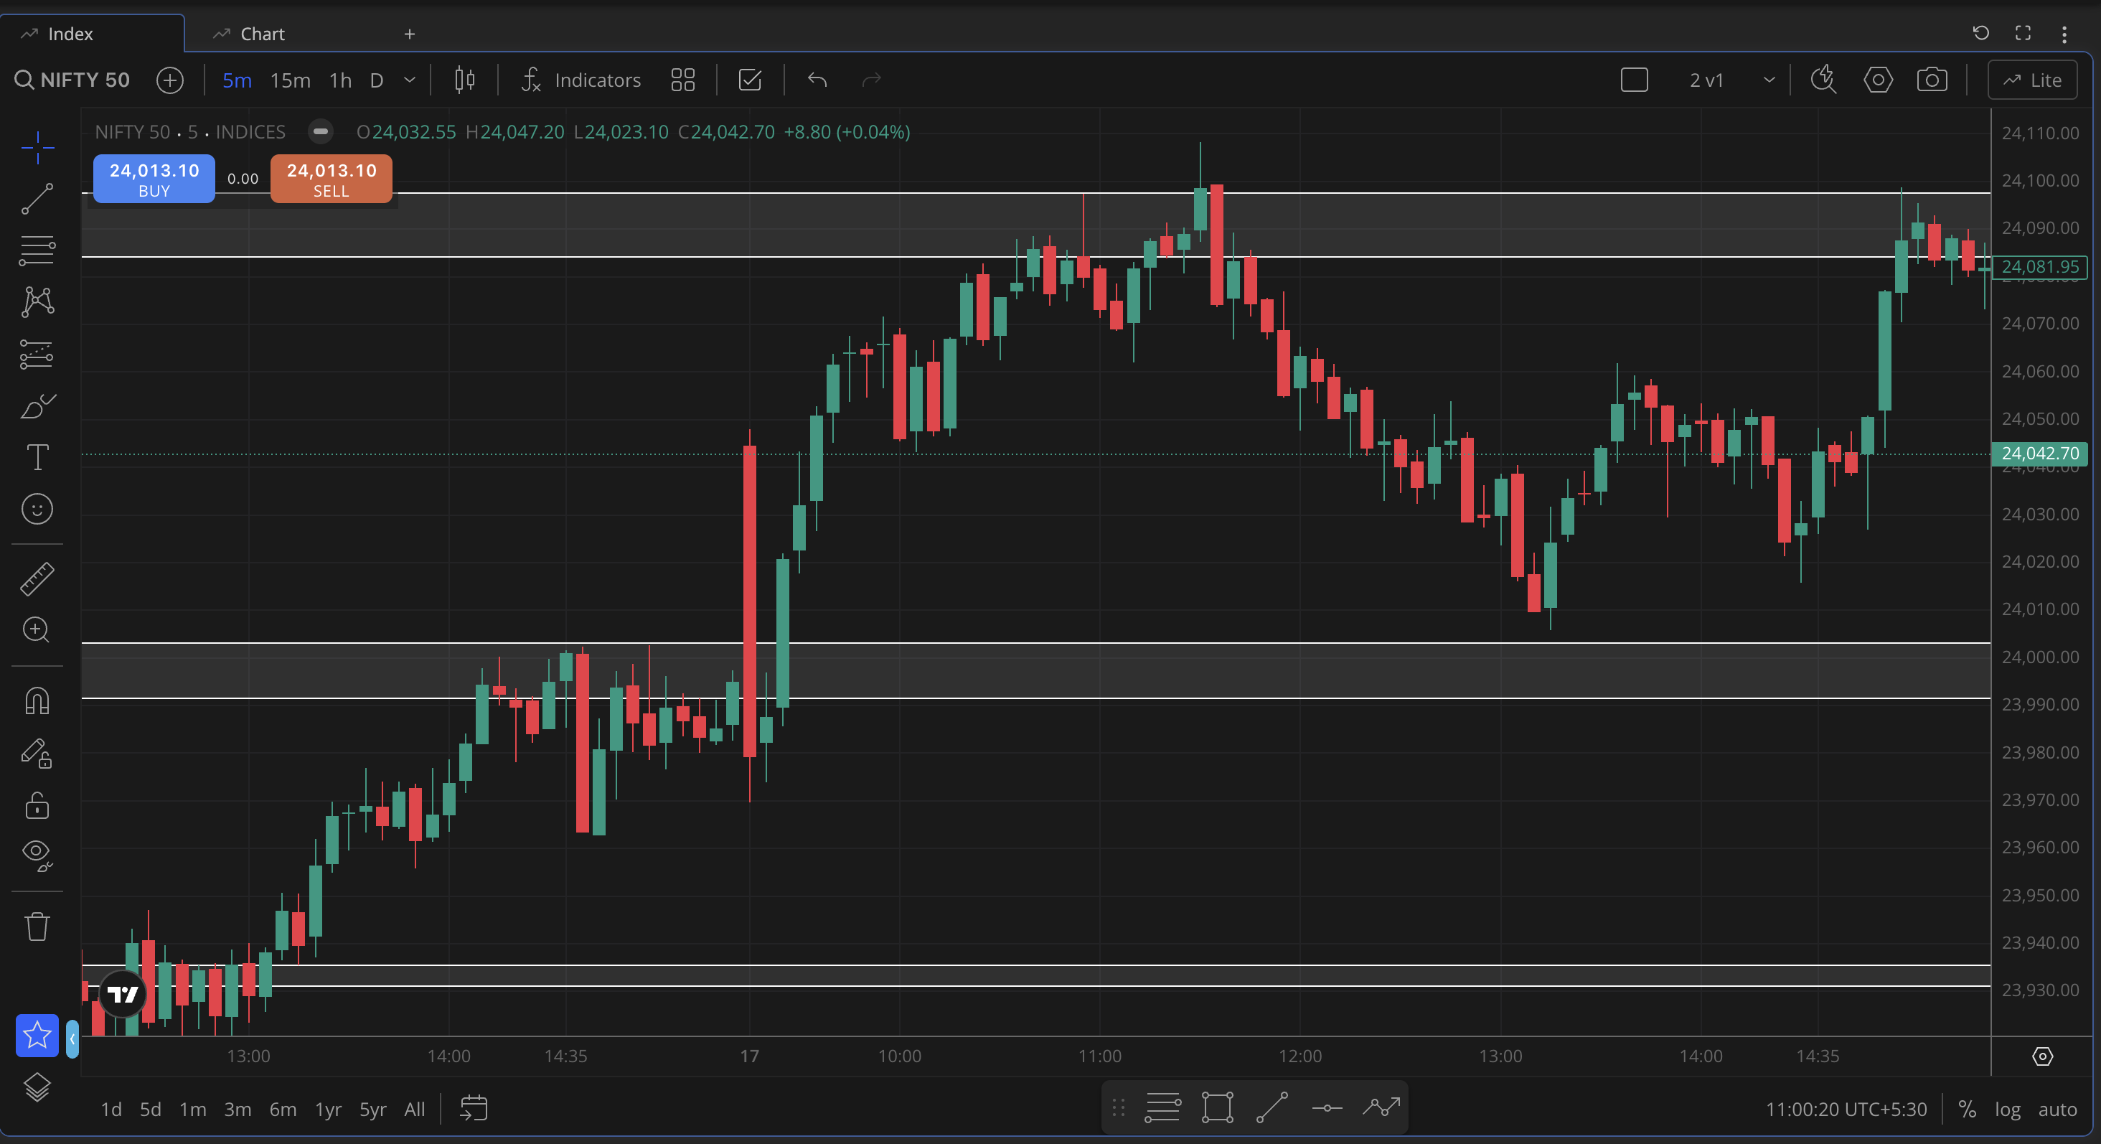Click the favorites bar drag handle

[x=1118, y=1107]
